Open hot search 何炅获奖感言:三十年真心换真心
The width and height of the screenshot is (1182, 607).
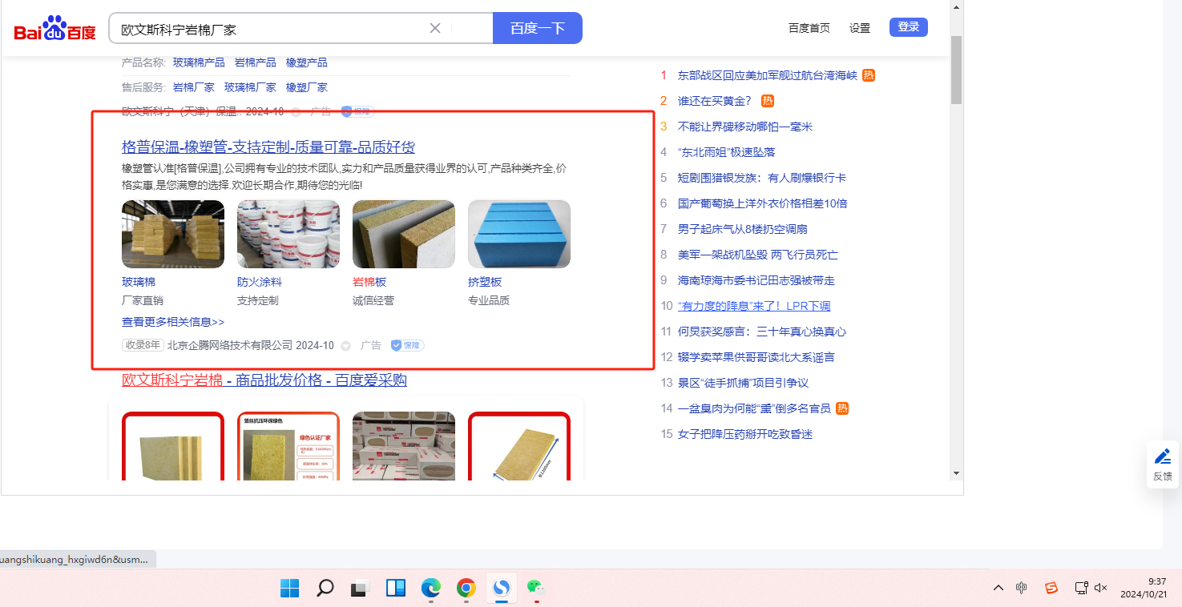pyautogui.click(x=762, y=332)
